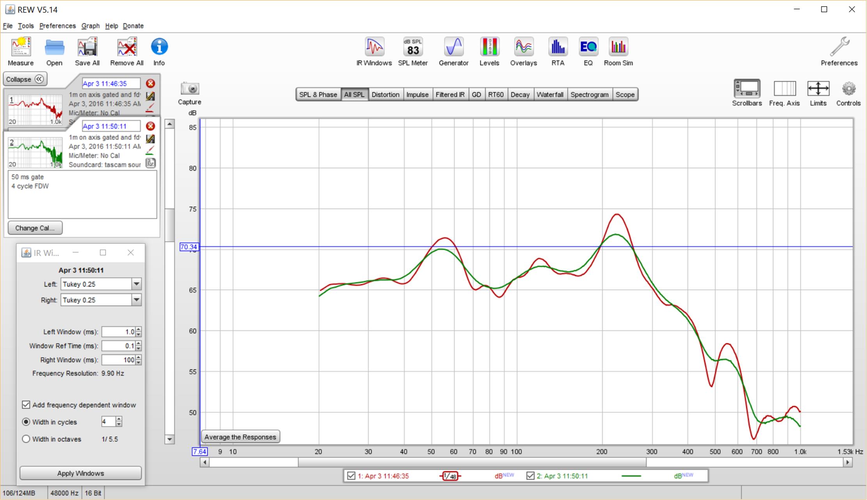Viewport: 867px width, 500px height.
Task: Select measurement 1 thumbnail
Action: [x=35, y=110]
